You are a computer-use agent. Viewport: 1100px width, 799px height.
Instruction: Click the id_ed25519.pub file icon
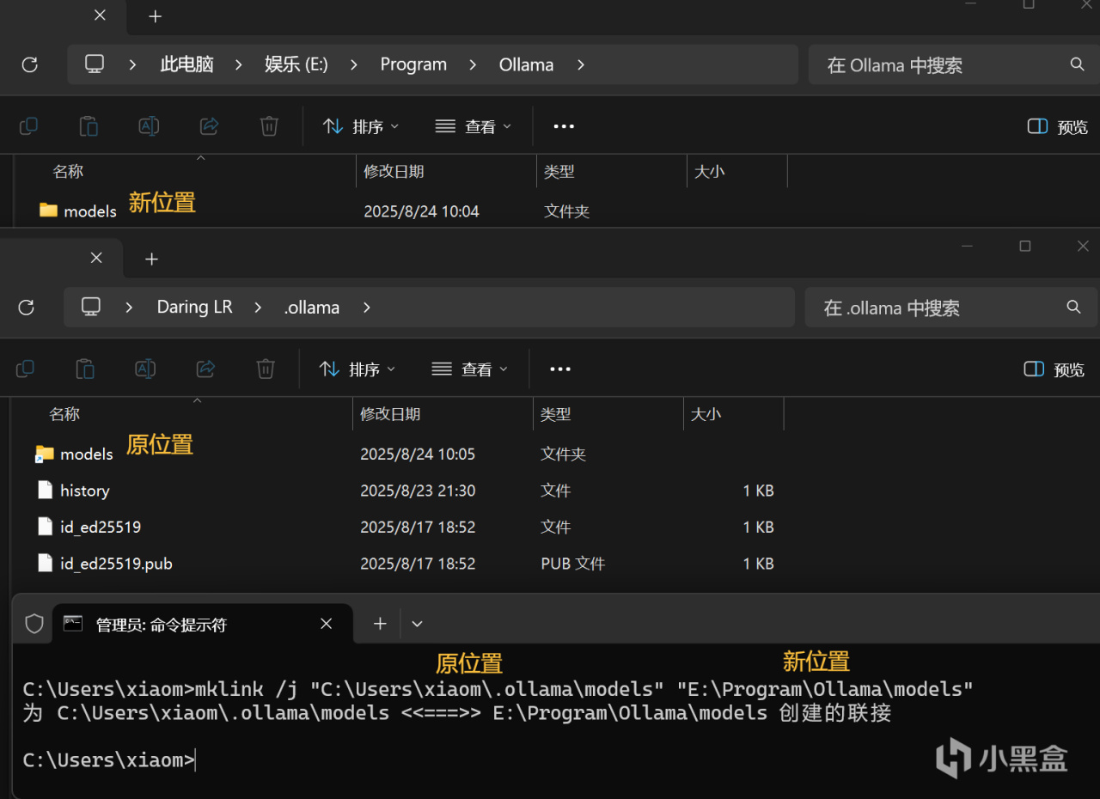click(x=46, y=563)
